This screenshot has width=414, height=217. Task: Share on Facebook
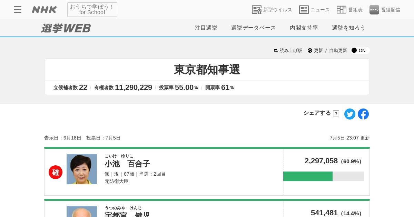tap(363, 114)
